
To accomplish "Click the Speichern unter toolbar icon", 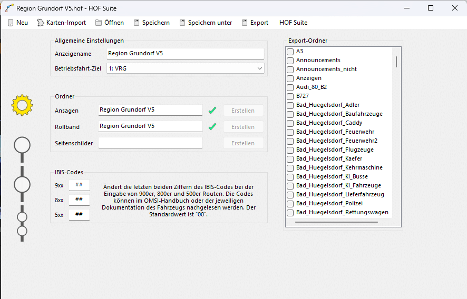I will pos(182,23).
